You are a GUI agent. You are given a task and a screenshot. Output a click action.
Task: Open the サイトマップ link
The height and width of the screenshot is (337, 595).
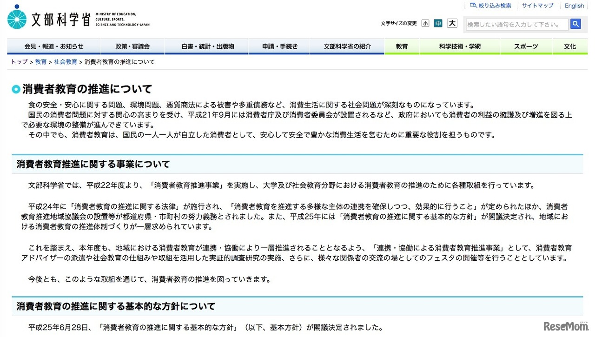coord(537,6)
